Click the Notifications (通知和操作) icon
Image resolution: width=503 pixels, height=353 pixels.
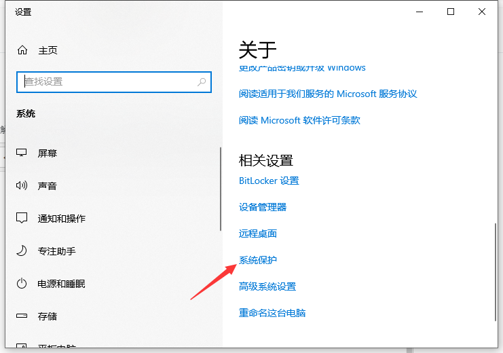(x=22, y=219)
